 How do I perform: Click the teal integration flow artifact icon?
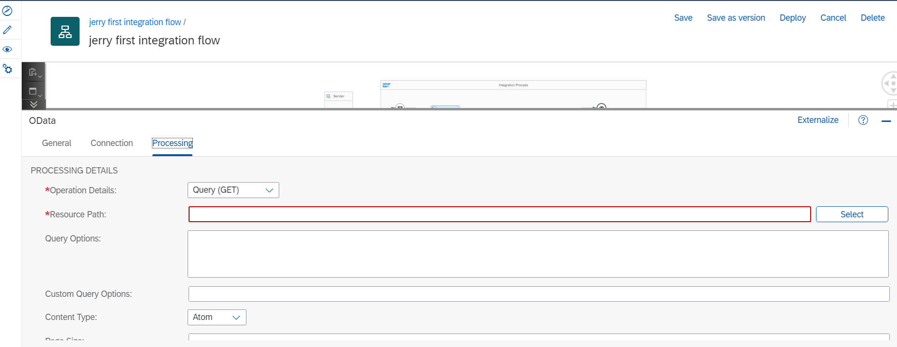pos(65,31)
